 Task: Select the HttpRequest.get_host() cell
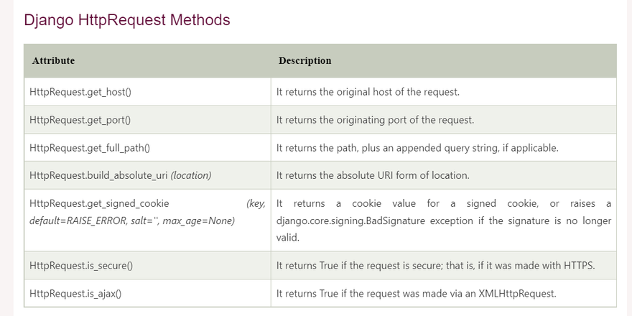point(85,93)
